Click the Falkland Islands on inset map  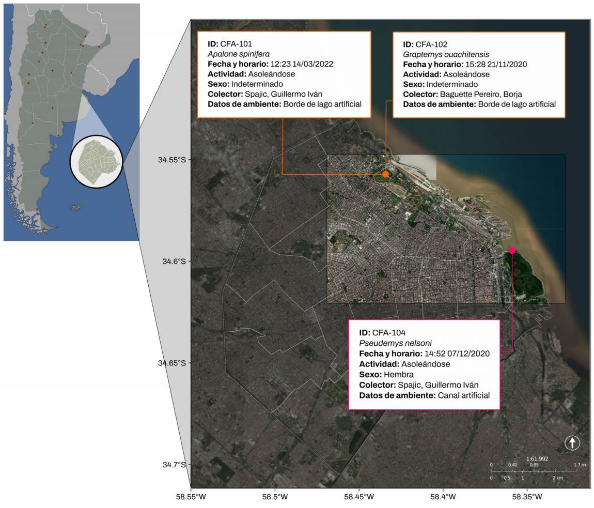point(76,208)
